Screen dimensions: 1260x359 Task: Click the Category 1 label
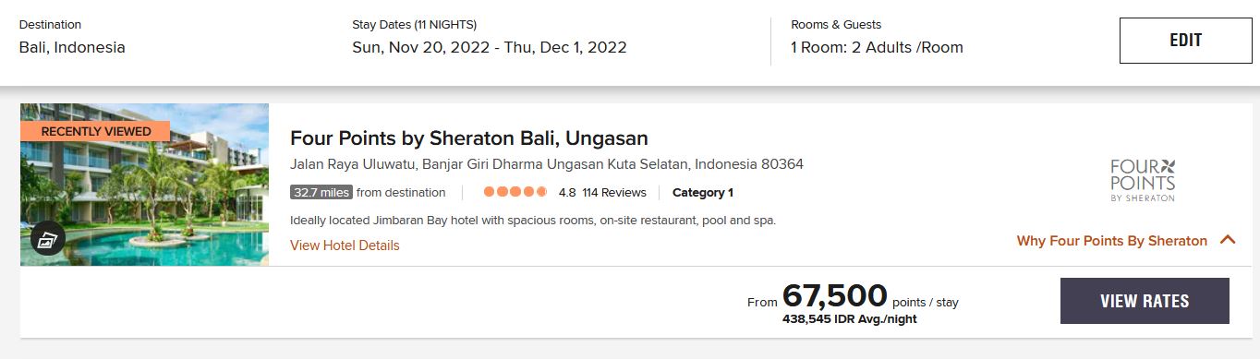coord(703,193)
